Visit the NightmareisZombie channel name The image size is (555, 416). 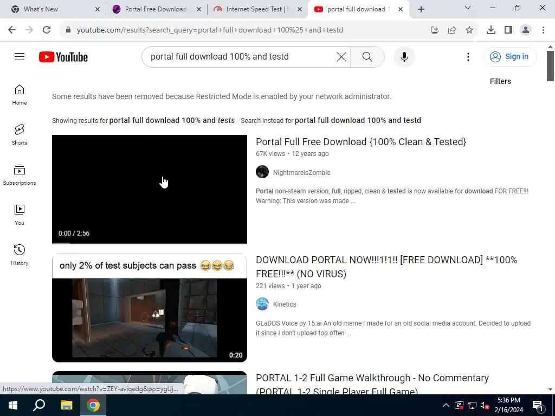301,172
